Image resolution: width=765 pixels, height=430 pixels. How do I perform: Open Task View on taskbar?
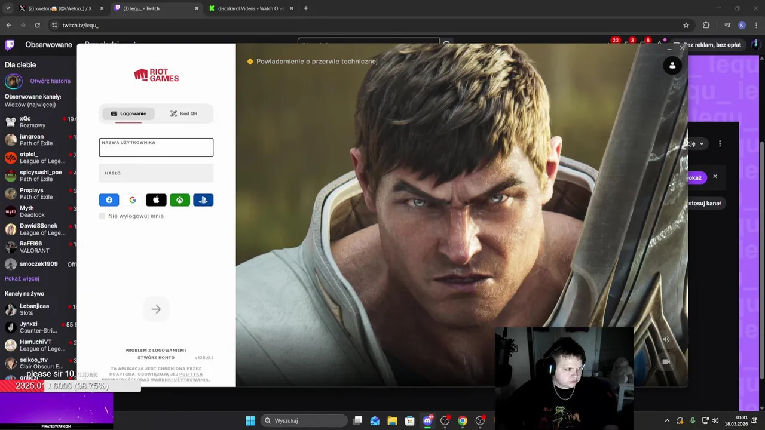(357, 420)
